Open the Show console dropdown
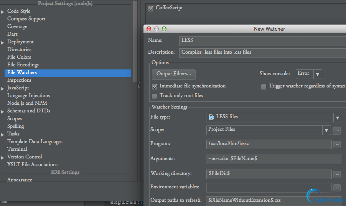Screen dimensions: 346x206 309,74
